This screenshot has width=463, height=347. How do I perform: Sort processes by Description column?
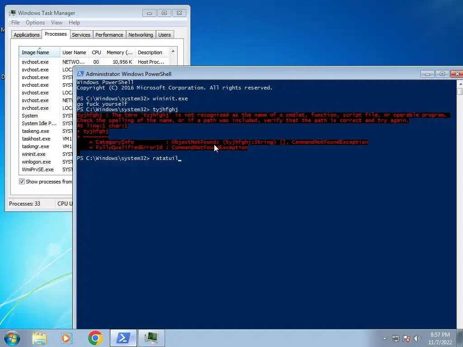tap(152, 52)
